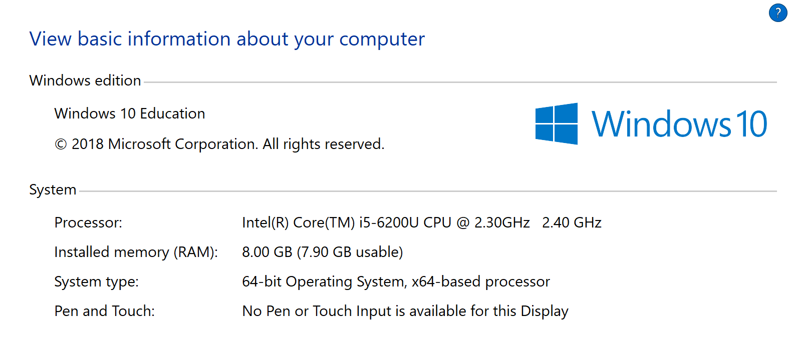This screenshot has height=340, width=791.
Task: Open help with the blue question mark icon
Action: (x=777, y=13)
